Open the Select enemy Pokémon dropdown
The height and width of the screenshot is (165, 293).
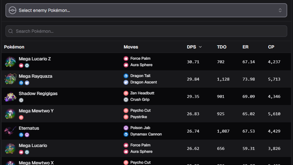click(x=146, y=10)
